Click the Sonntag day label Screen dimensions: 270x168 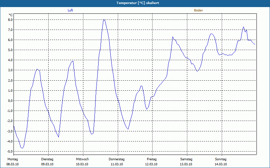tap(221, 159)
